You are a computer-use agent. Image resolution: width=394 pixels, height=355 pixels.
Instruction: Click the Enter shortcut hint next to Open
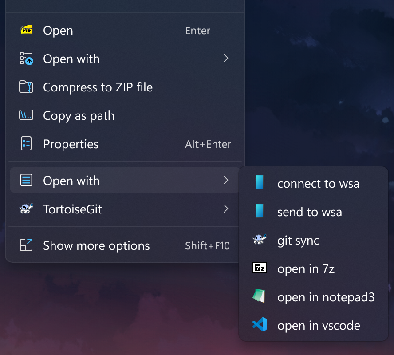pyautogui.click(x=198, y=31)
